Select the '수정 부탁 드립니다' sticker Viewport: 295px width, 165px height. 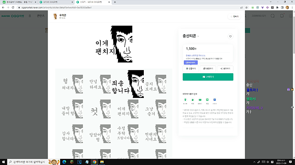(128, 134)
